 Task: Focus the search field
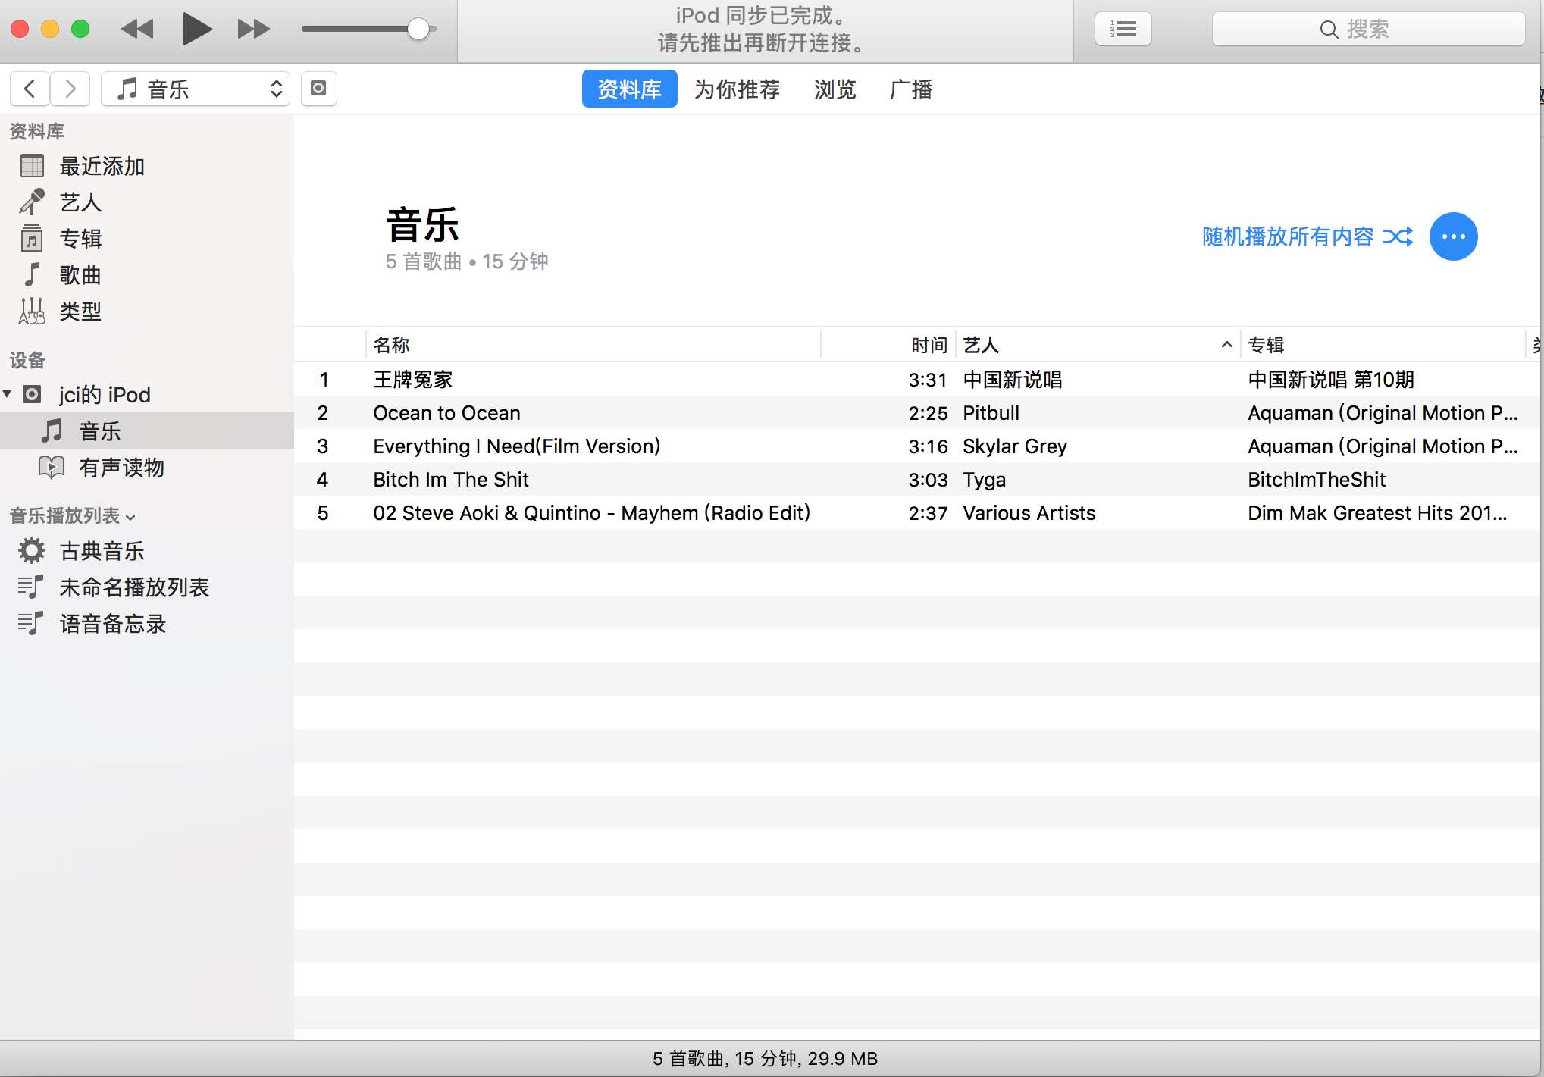coord(1368,29)
